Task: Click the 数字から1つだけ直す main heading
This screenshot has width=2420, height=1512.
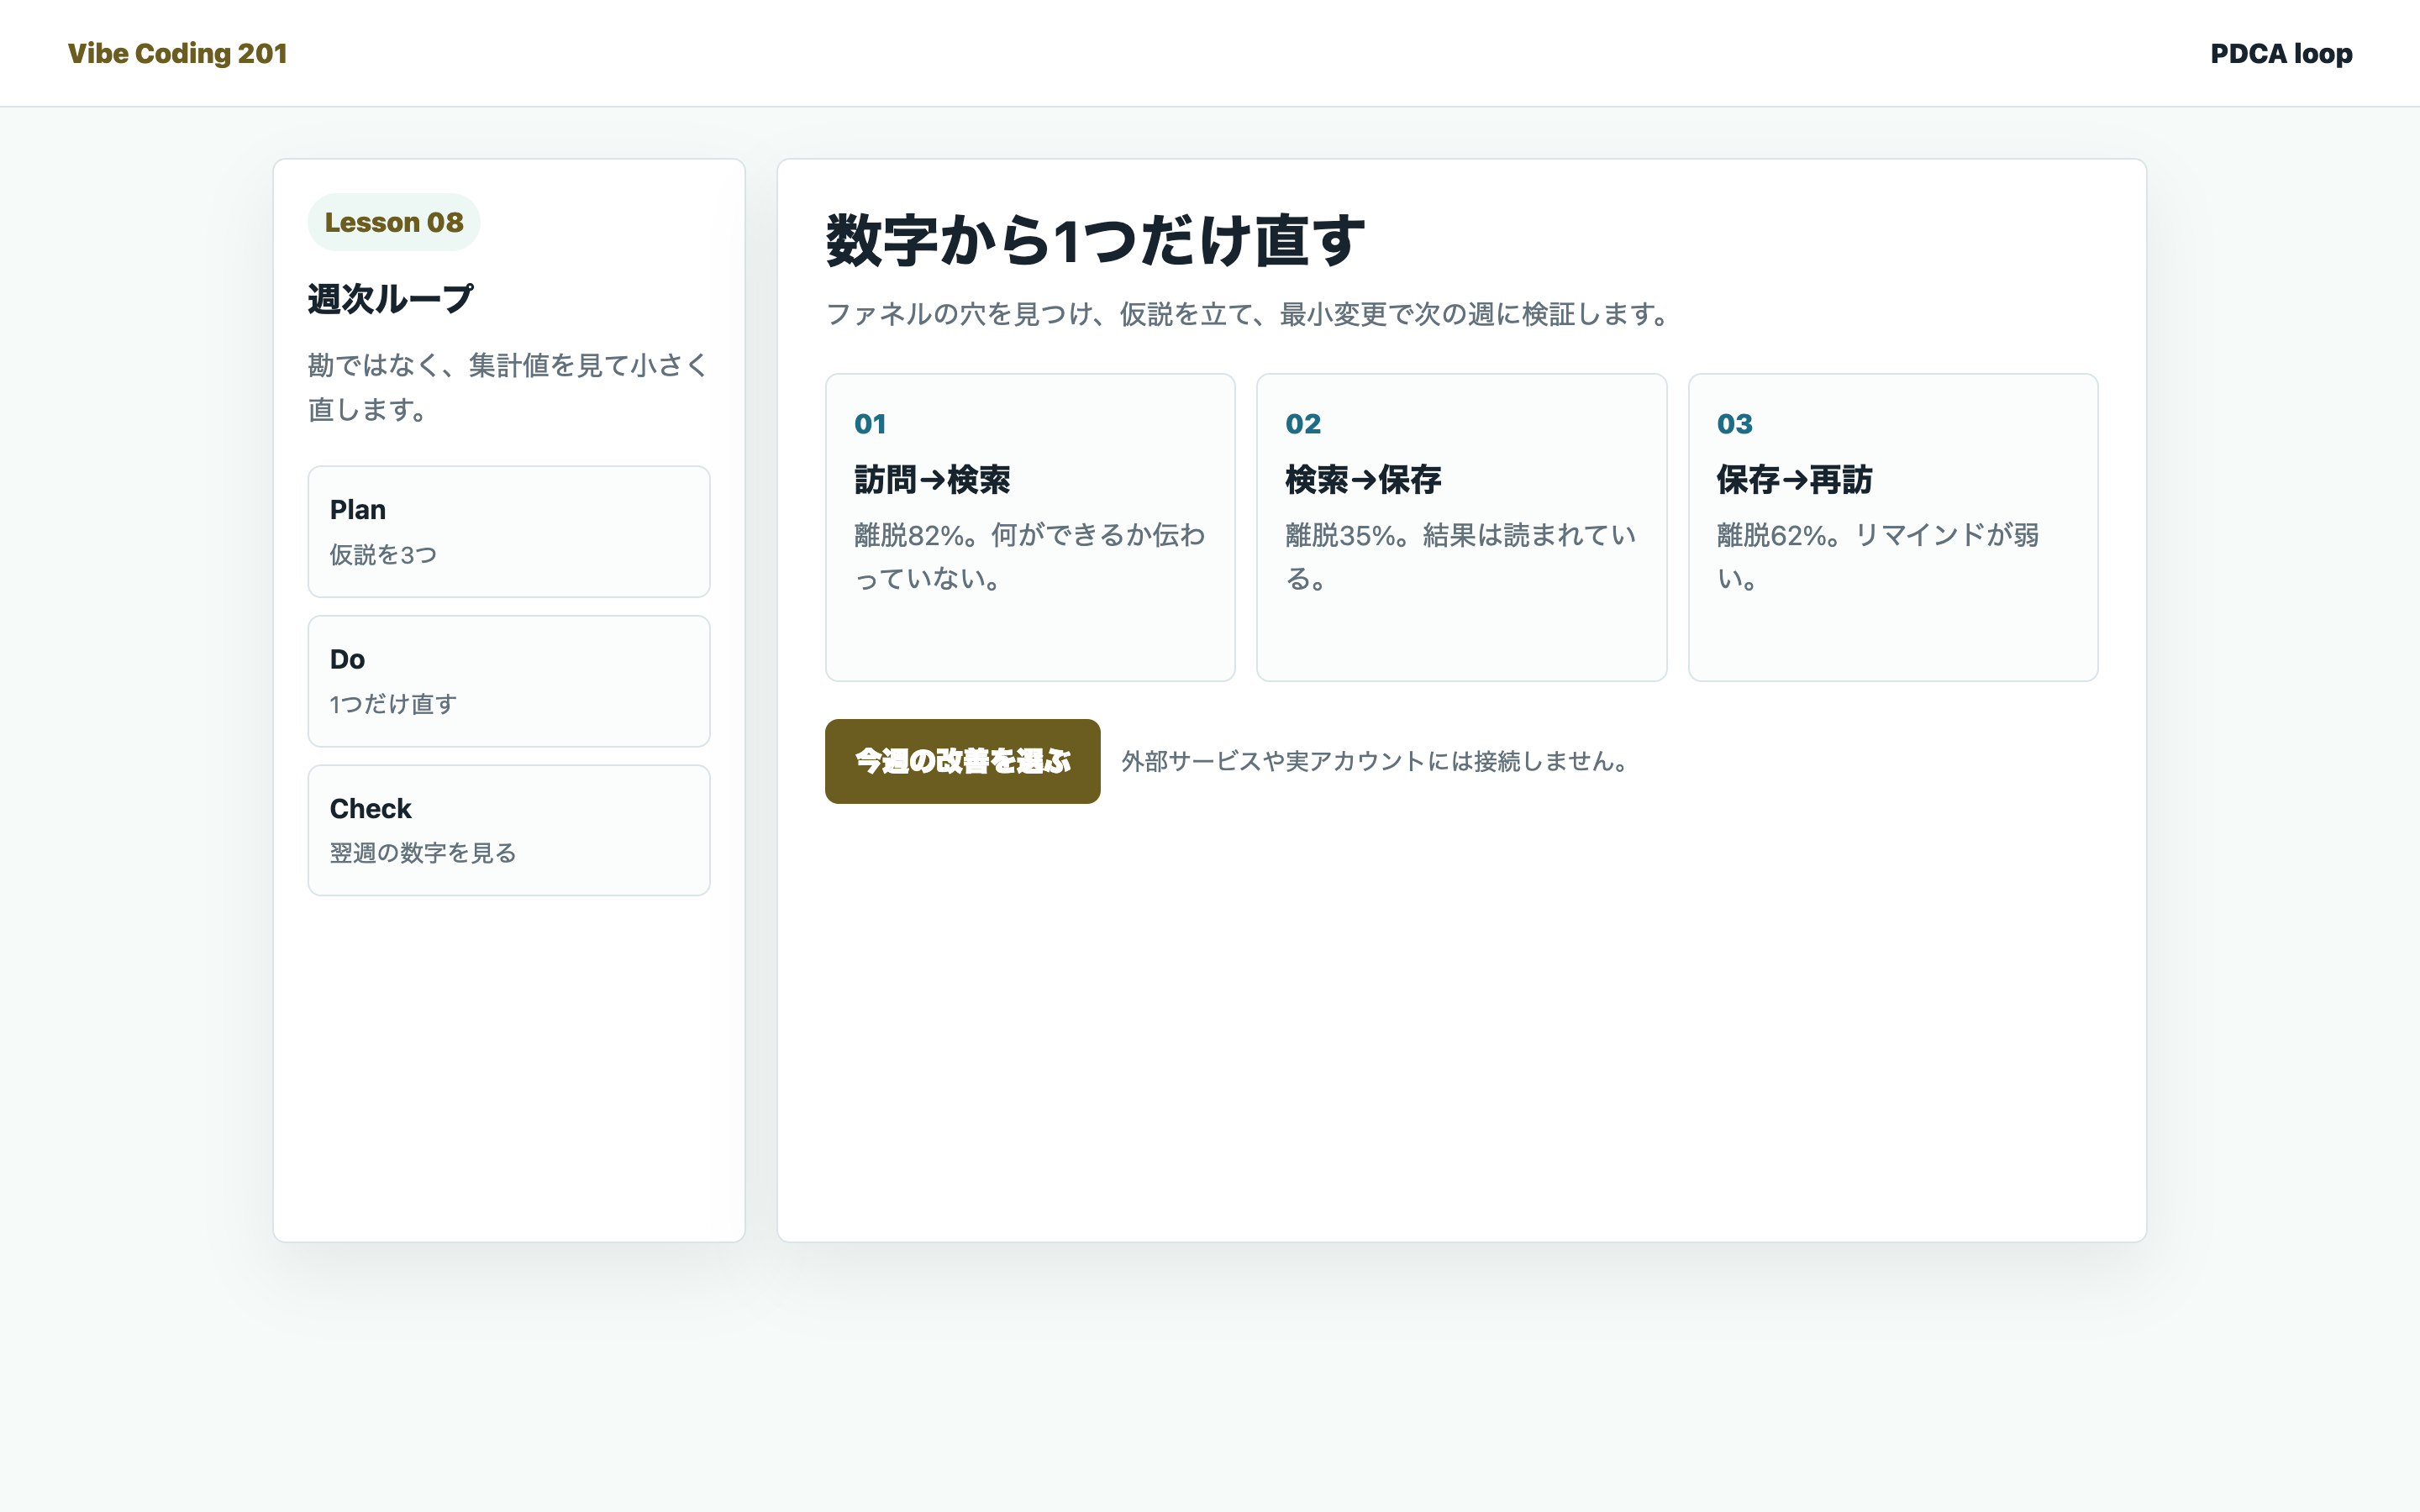Action: (x=1095, y=240)
